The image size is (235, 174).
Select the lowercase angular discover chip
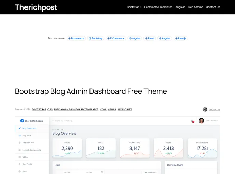coord(135,38)
